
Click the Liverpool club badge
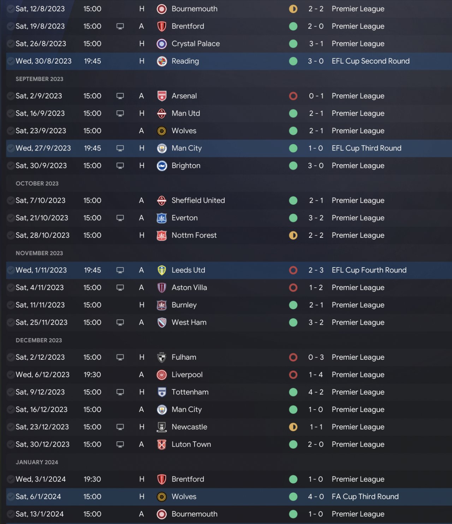click(162, 375)
